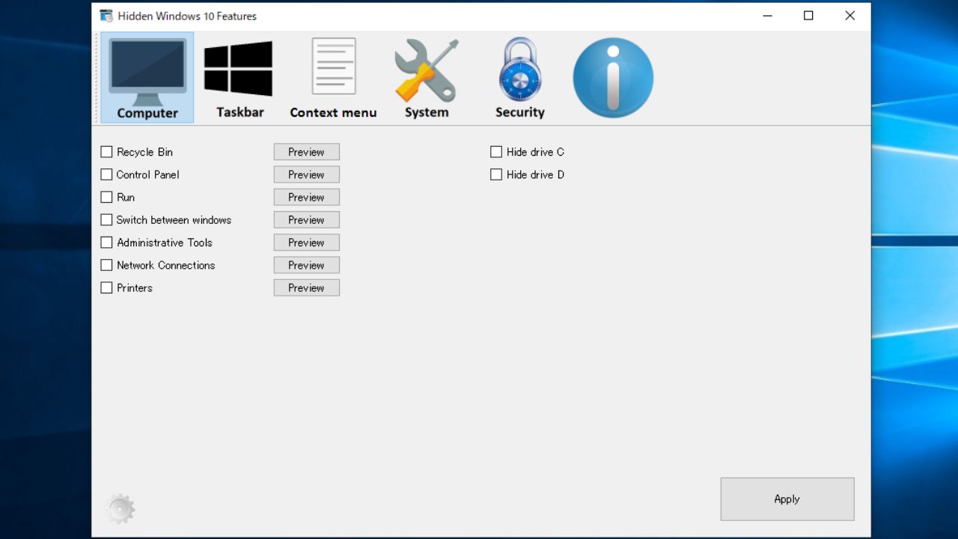Close the Hidden Windows 10 Features window
The image size is (958, 539).
[850, 16]
